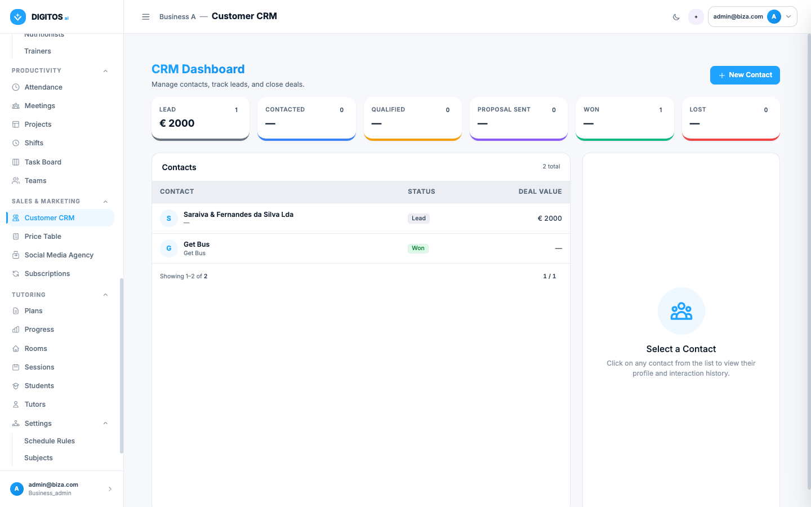
Task: Click the main page vertical scrollbar
Action: click(809, 262)
